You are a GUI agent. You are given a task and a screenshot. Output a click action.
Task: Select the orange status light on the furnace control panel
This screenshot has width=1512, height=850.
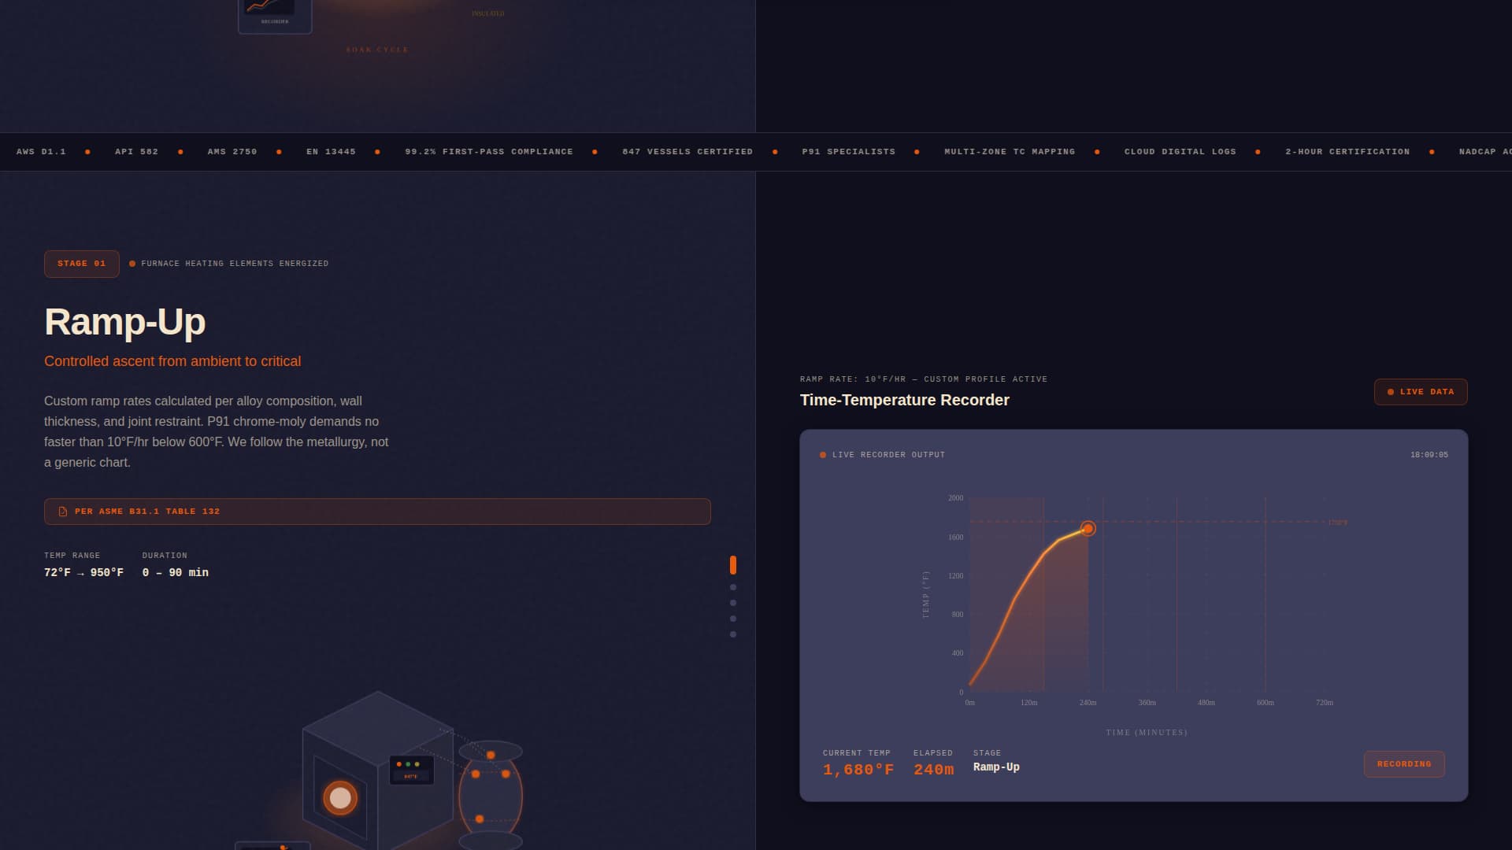click(x=399, y=764)
